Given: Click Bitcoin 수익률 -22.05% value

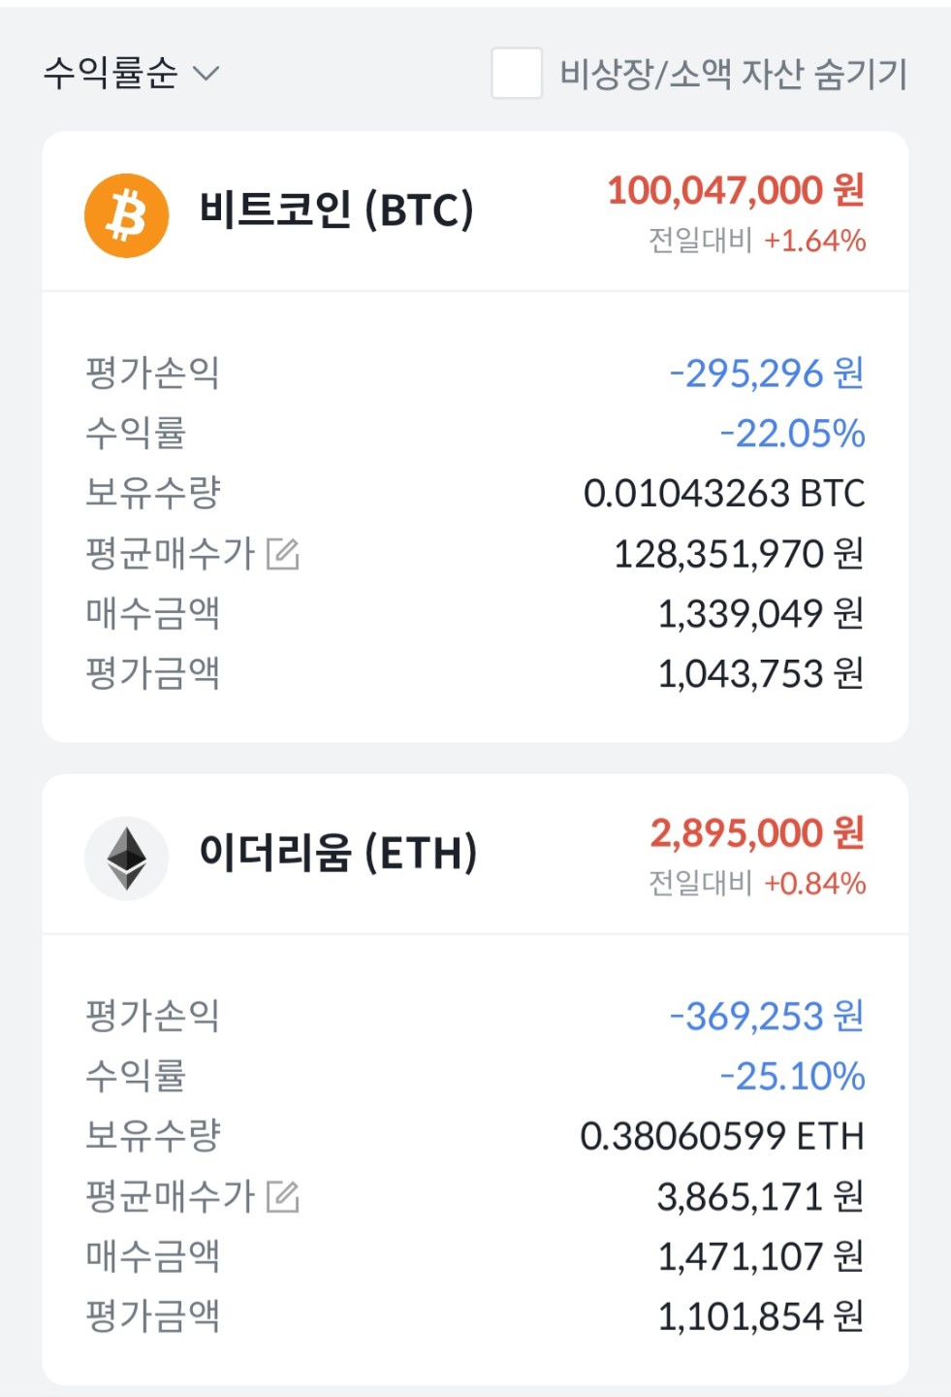Looking at the screenshot, I should coord(792,434).
